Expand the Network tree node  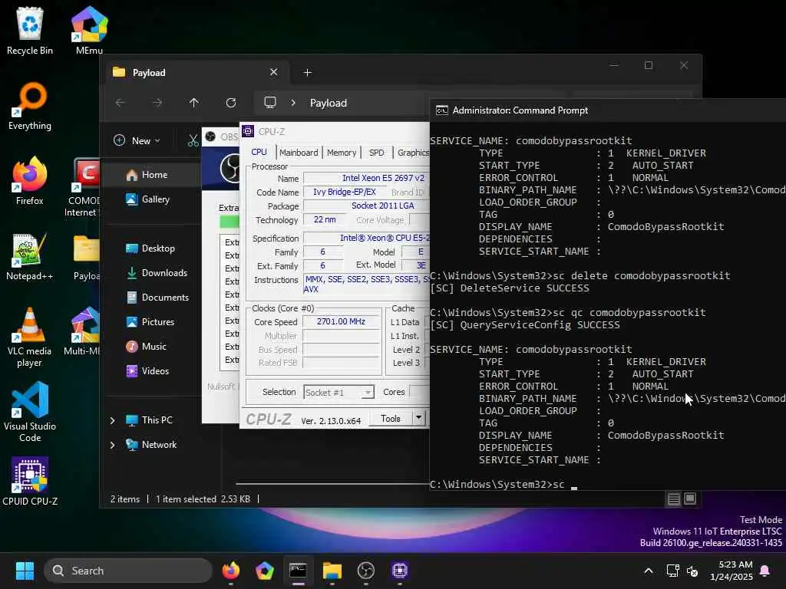tap(113, 445)
